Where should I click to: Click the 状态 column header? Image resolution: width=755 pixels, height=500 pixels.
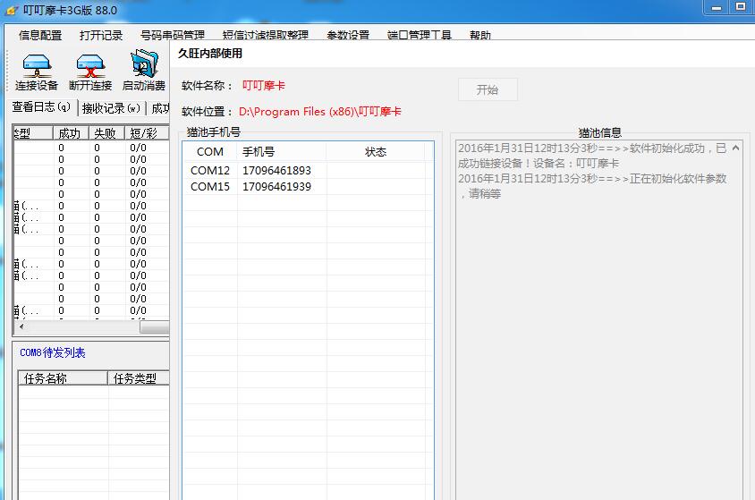[376, 151]
